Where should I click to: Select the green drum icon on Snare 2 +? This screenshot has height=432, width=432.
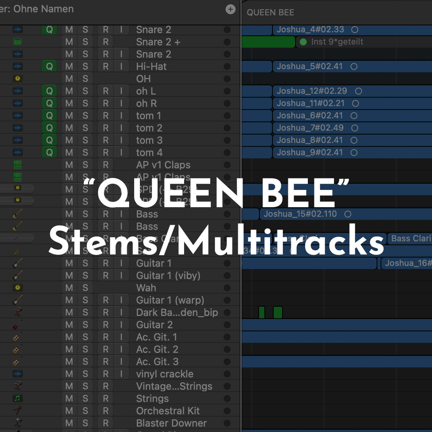coord(18,42)
